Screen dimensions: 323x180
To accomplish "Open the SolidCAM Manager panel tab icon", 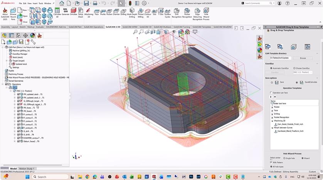I will (40, 35).
